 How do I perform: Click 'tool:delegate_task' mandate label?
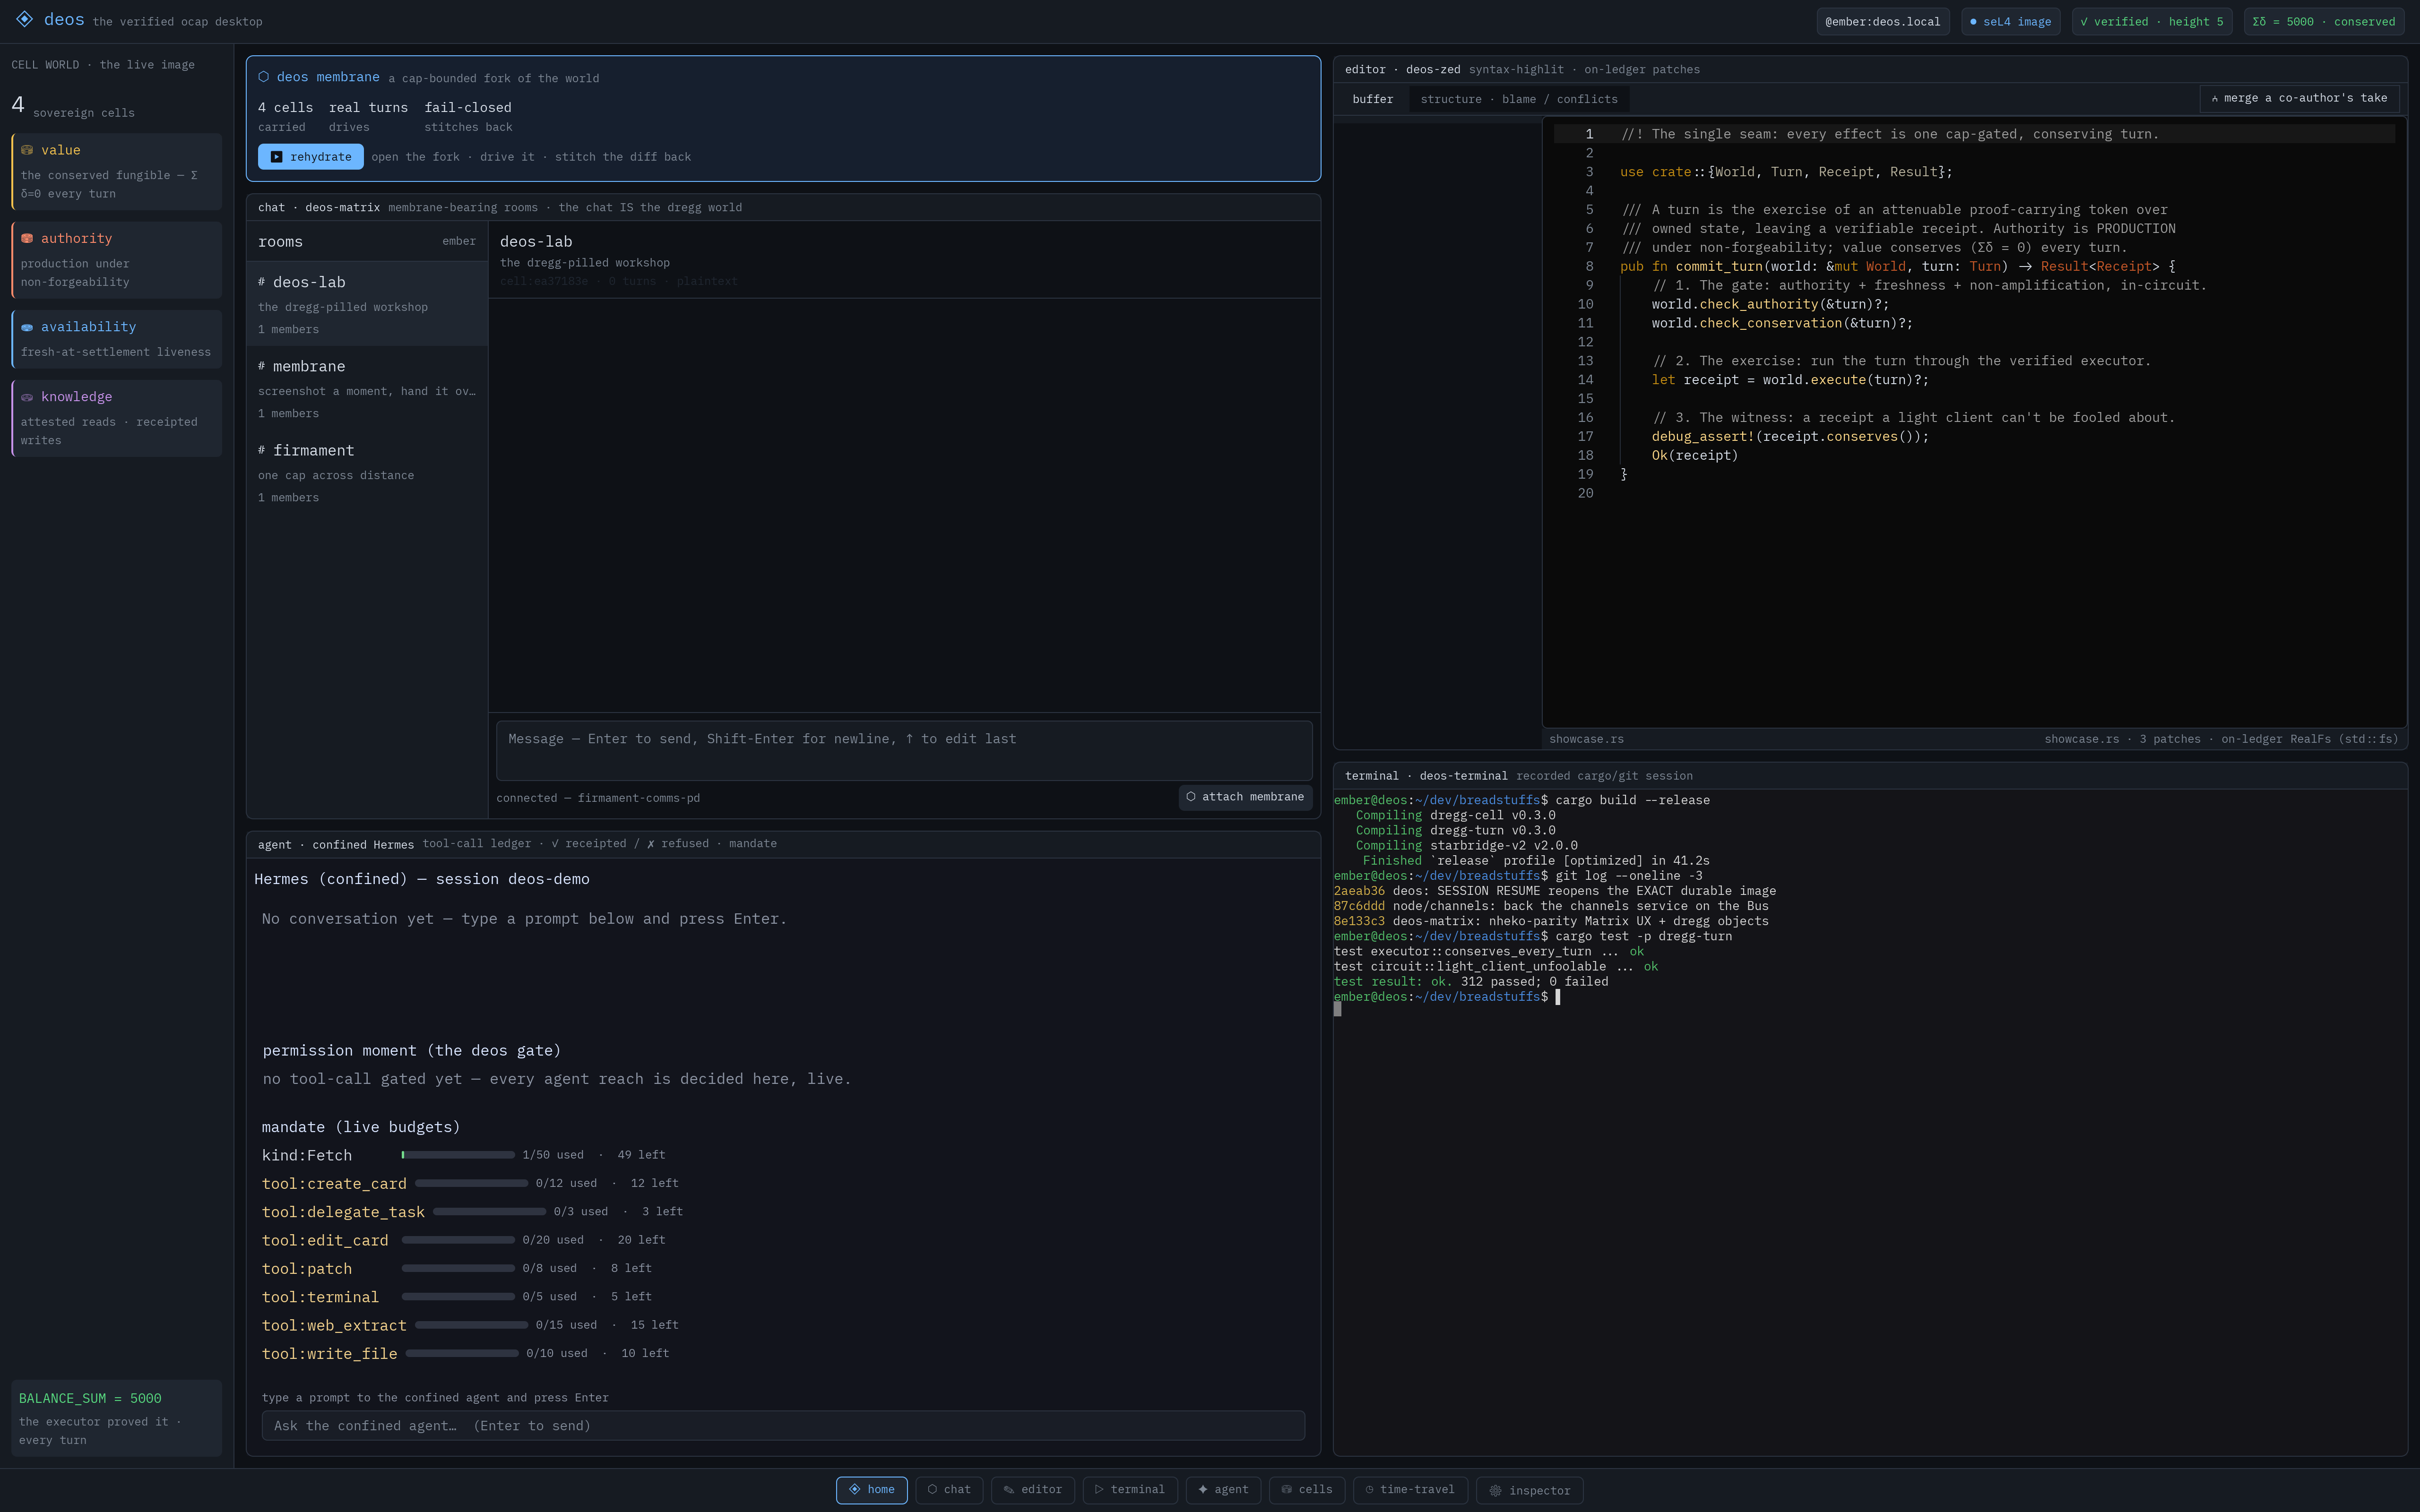pyautogui.click(x=343, y=1211)
